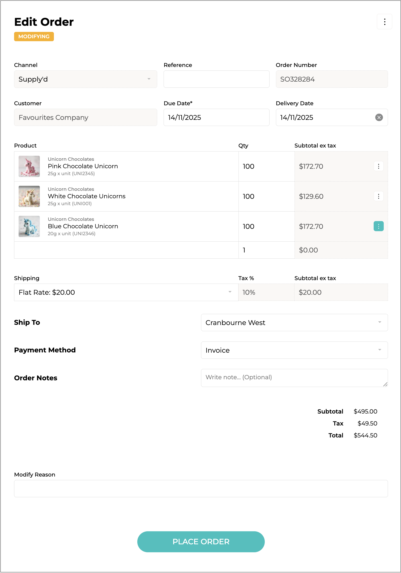Click the Pink Chocolate Unicorn thumbnail

[x=29, y=166]
